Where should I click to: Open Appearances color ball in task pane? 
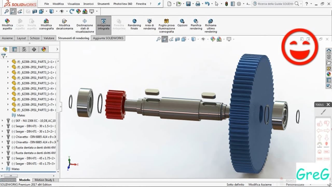[329, 74]
